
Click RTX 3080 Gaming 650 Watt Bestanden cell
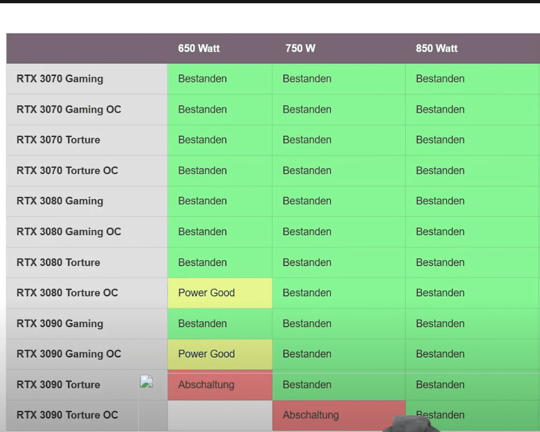click(x=220, y=201)
